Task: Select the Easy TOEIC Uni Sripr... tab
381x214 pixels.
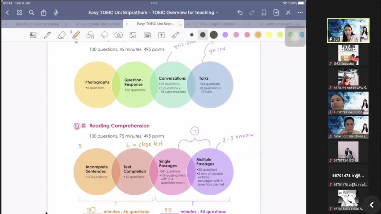Action: pyautogui.click(x=155, y=24)
